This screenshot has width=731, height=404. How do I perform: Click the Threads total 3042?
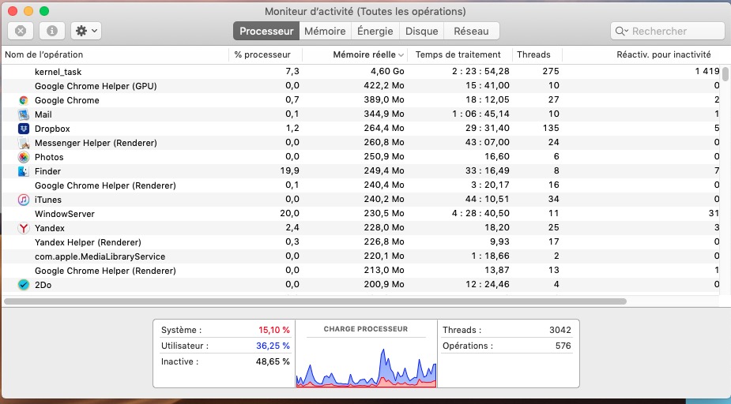tap(560, 330)
